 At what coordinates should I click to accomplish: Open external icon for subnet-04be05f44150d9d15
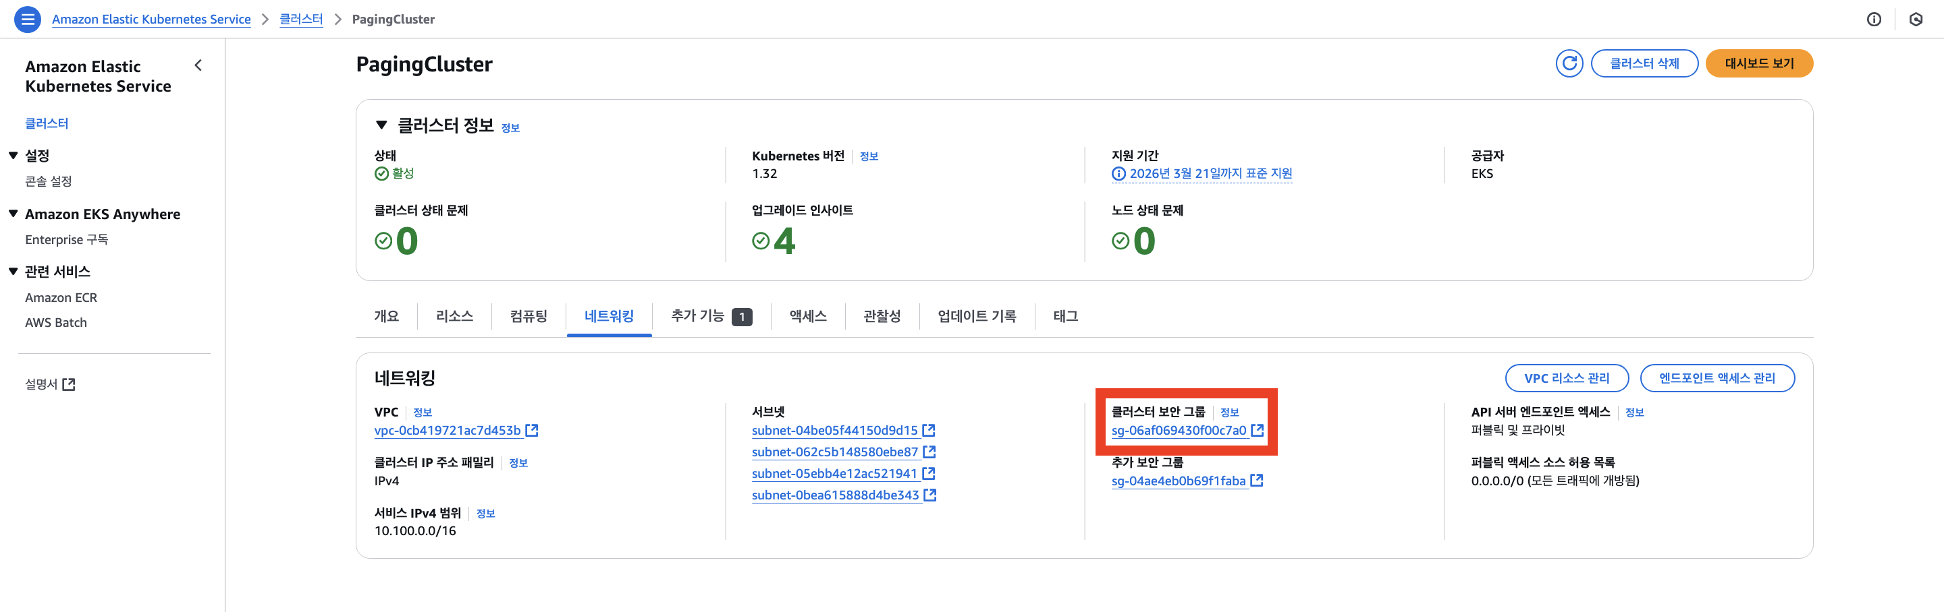tap(929, 431)
